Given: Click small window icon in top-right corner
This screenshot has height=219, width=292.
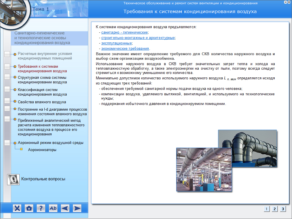Looking at the screenshot, I should coord(289,2).
